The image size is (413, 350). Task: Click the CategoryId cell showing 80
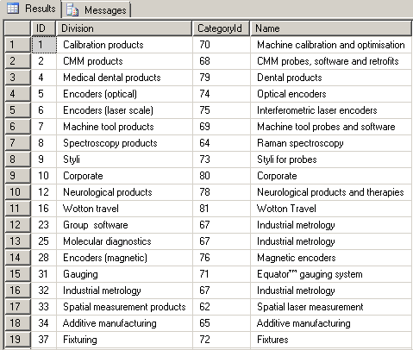(222, 176)
